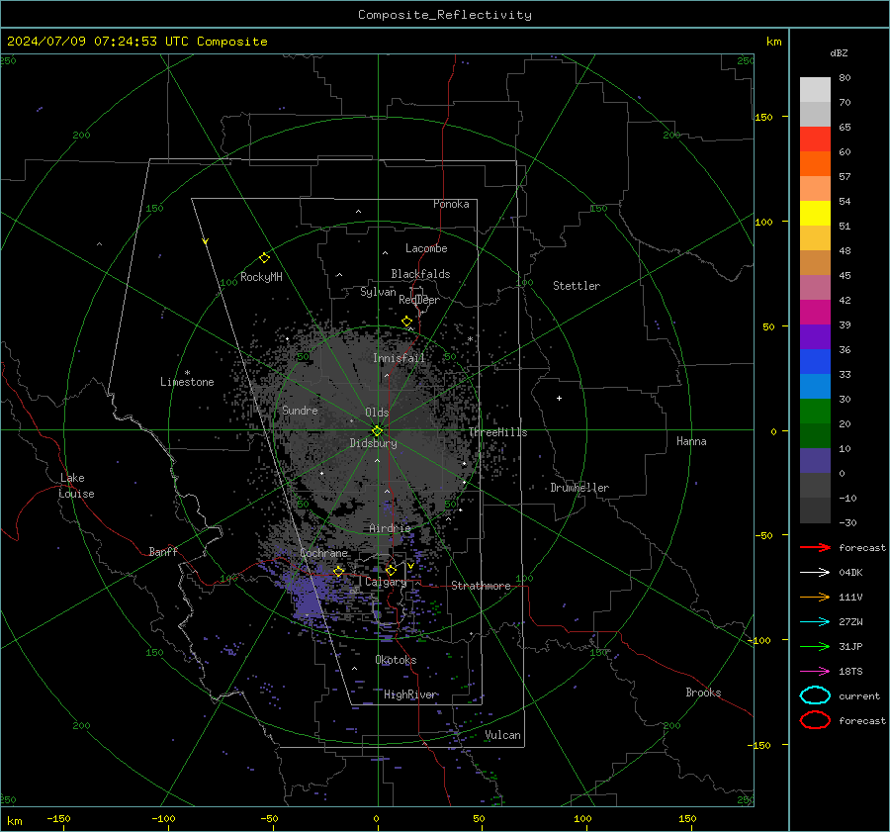Click the Calgary city label

pyautogui.click(x=386, y=582)
